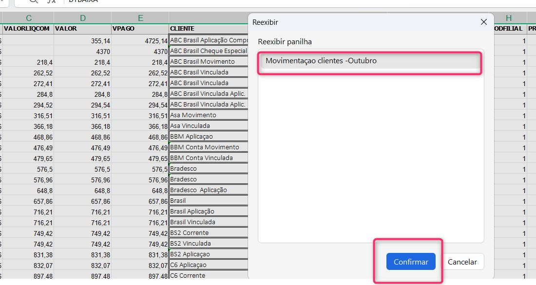
Task: Click the 648,8 cell in VALORLIQCOM column
Action: tap(28, 191)
